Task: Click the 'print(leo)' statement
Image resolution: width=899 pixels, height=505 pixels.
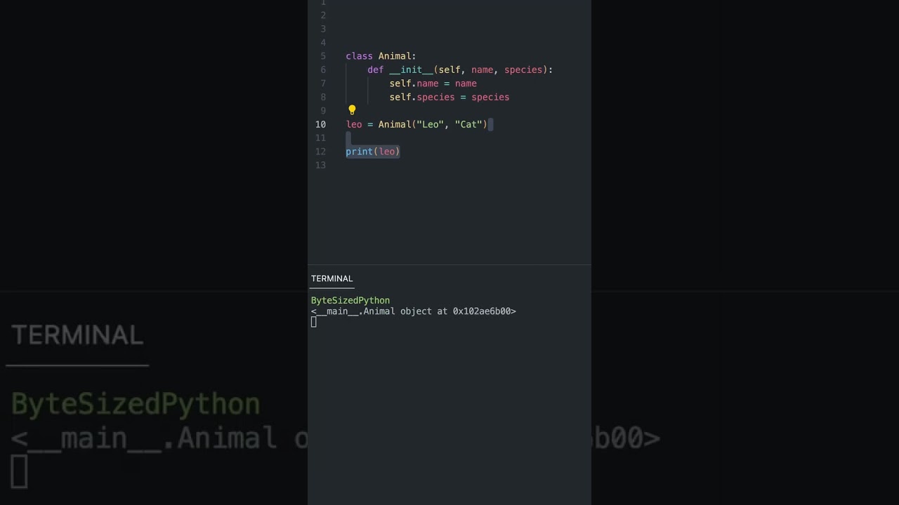Action: [x=373, y=151]
